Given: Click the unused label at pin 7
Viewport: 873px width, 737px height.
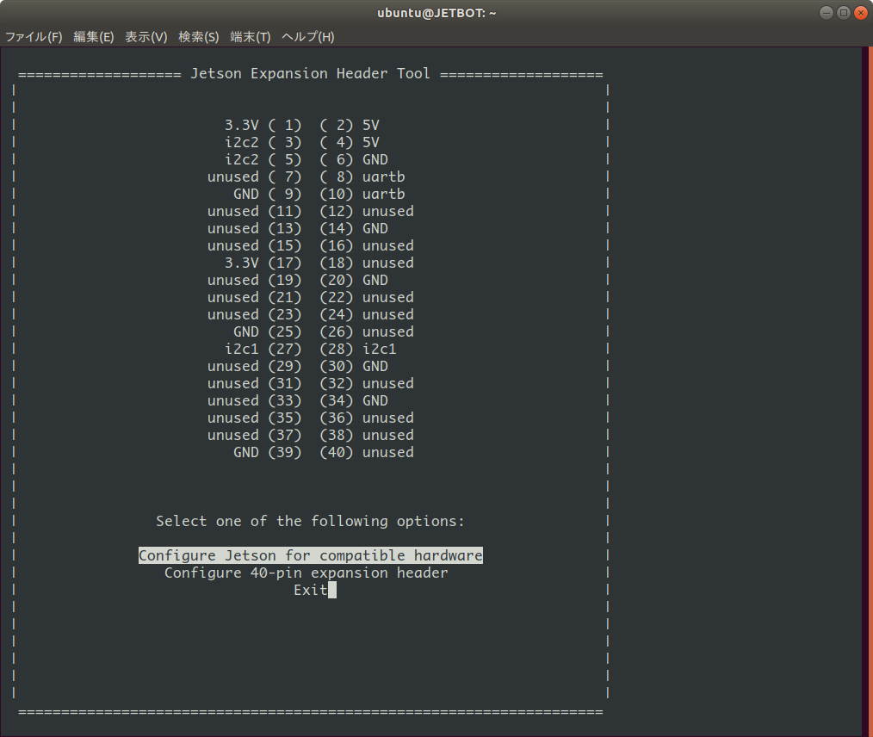Looking at the screenshot, I should click(x=232, y=177).
